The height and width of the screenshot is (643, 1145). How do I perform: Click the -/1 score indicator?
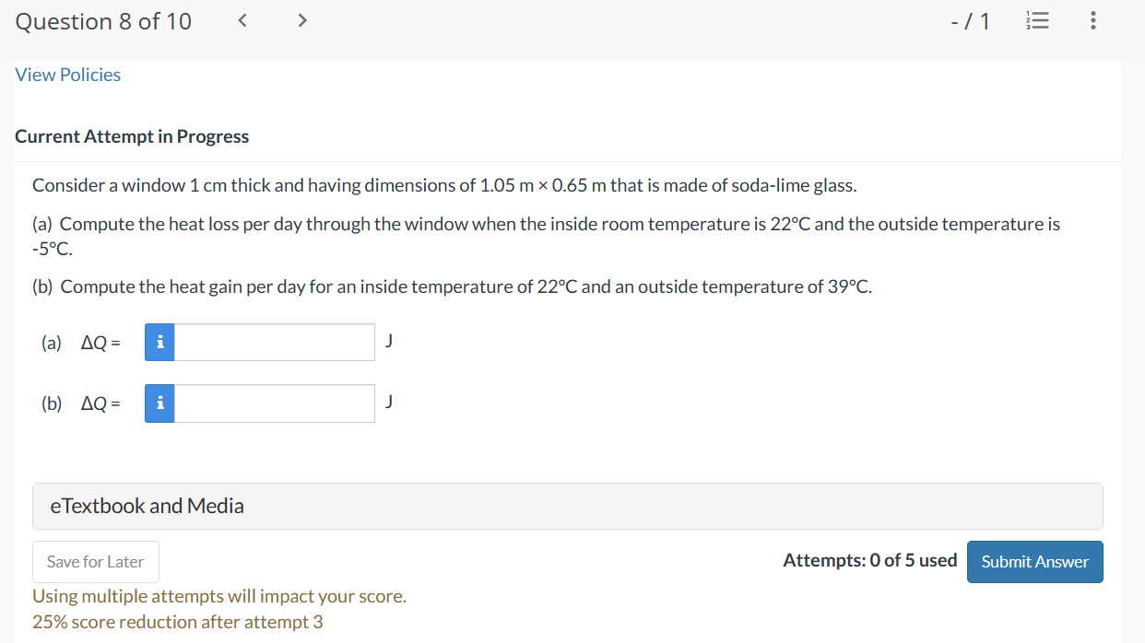[970, 22]
